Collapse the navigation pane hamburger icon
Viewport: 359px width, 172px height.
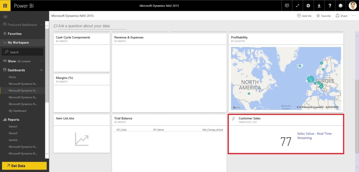pos(5,16)
